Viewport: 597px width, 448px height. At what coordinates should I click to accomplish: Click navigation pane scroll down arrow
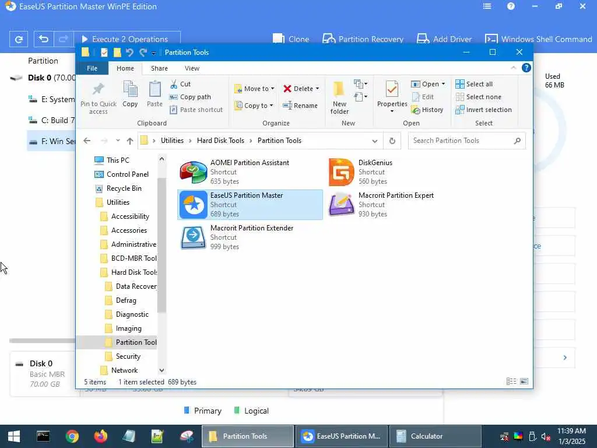click(x=162, y=370)
